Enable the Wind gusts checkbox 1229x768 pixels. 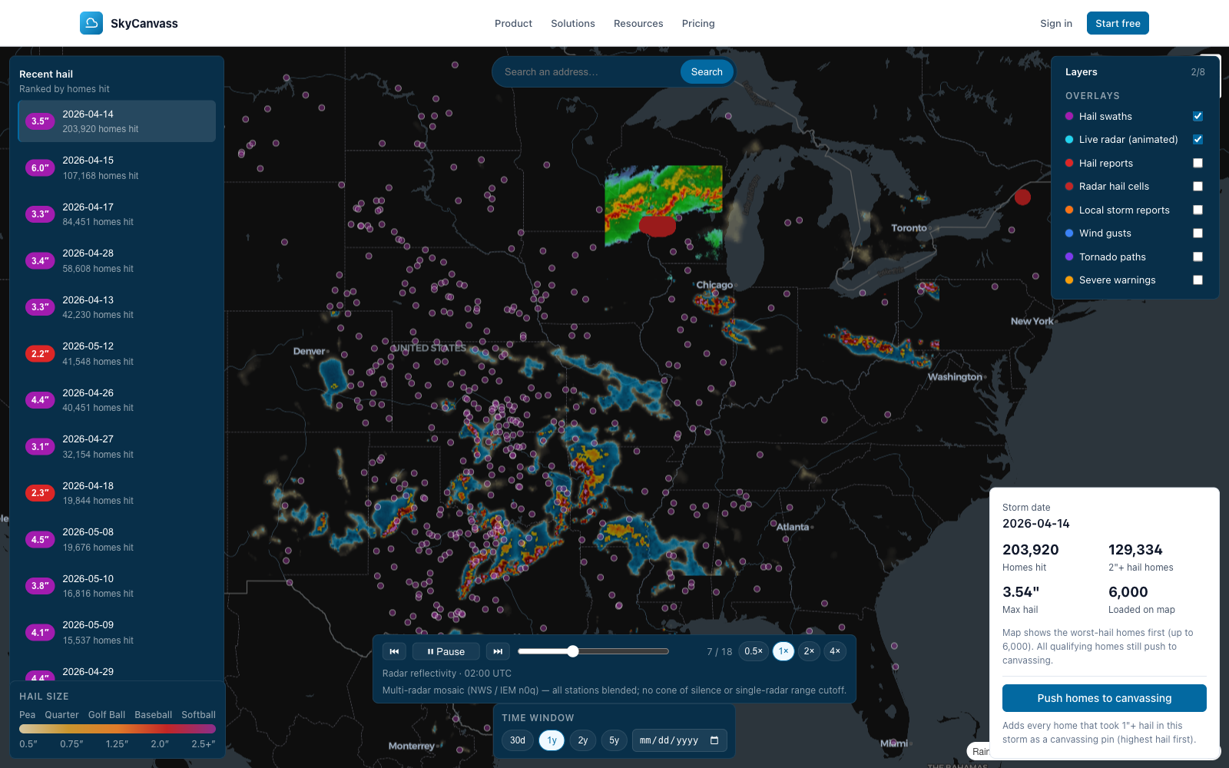tap(1198, 233)
